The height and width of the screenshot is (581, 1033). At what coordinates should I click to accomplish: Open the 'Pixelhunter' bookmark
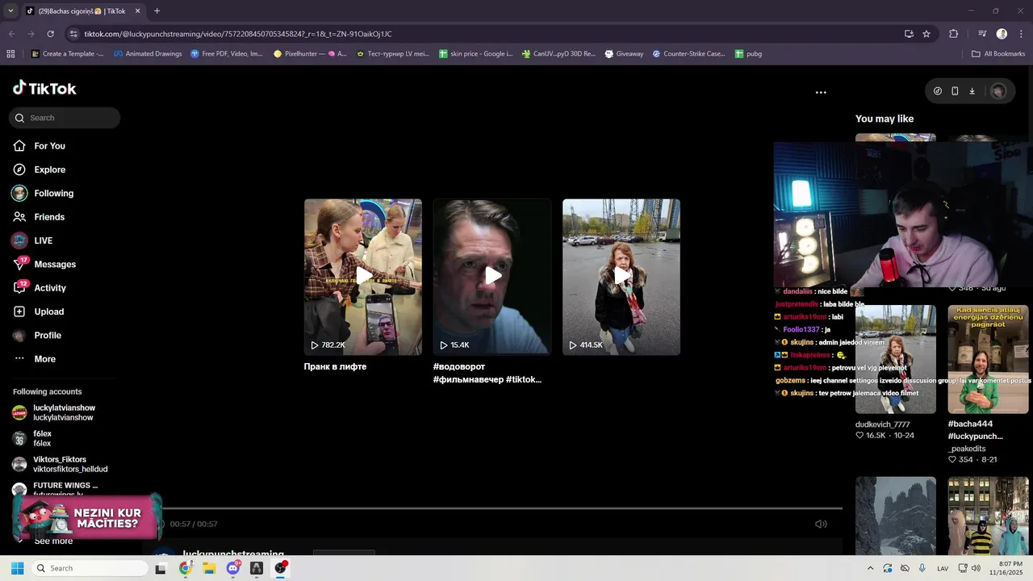click(x=310, y=54)
